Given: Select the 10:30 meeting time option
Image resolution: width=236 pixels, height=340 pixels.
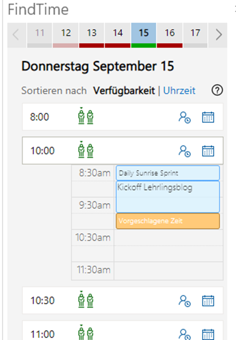Looking at the screenshot, I should (123, 300).
